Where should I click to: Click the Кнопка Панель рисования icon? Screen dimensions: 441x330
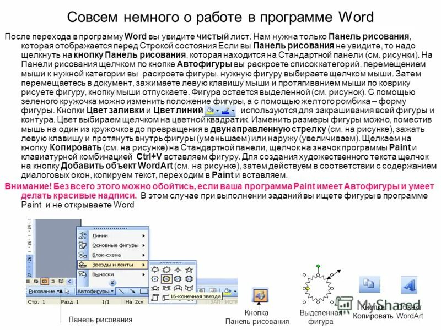coord(260,295)
